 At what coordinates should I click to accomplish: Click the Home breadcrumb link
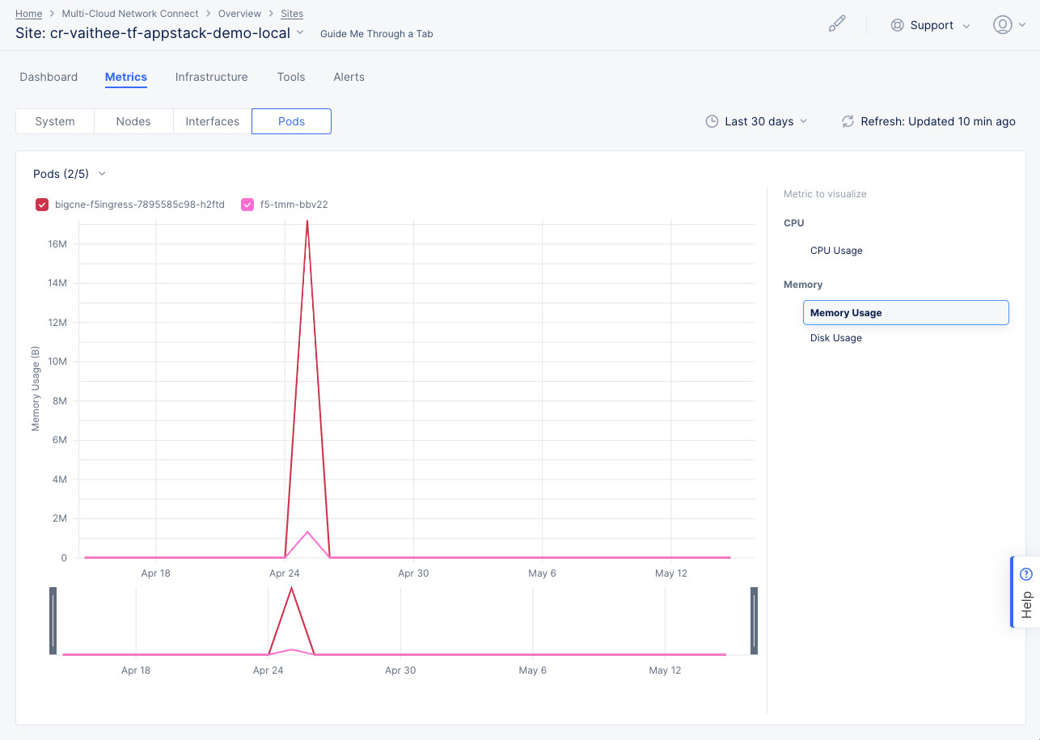(28, 13)
